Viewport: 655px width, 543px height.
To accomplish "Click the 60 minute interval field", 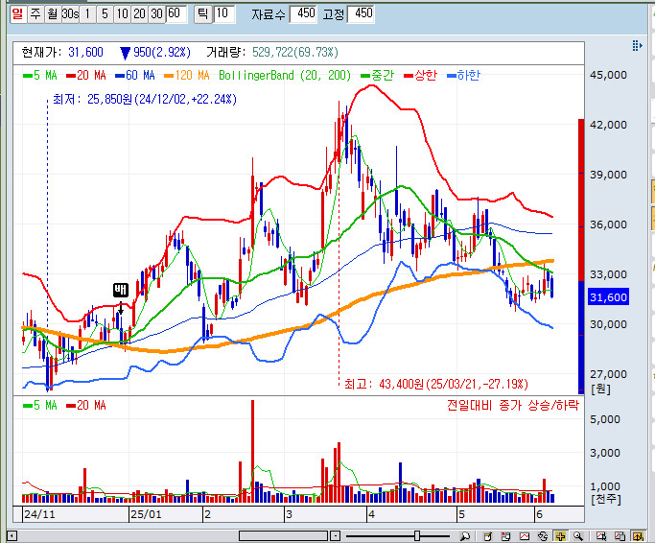I will (x=176, y=14).
